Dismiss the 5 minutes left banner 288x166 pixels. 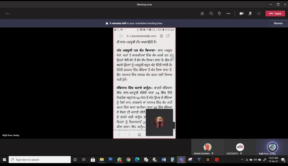278,23
